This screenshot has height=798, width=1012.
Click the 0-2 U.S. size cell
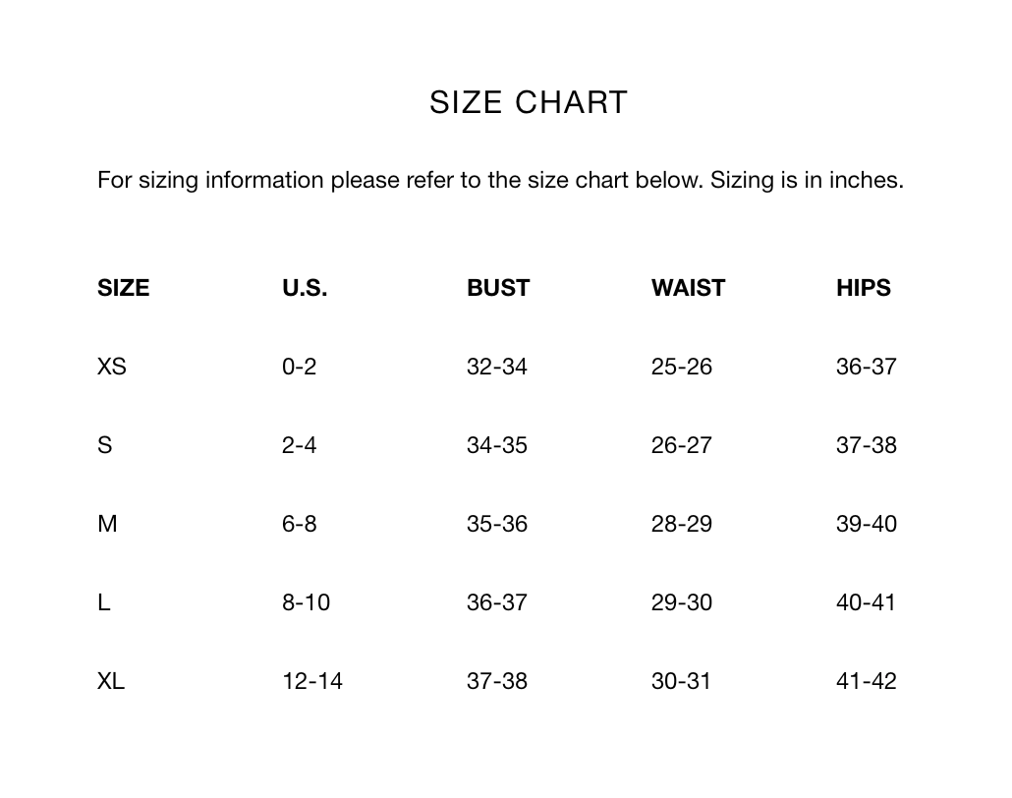click(x=300, y=367)
